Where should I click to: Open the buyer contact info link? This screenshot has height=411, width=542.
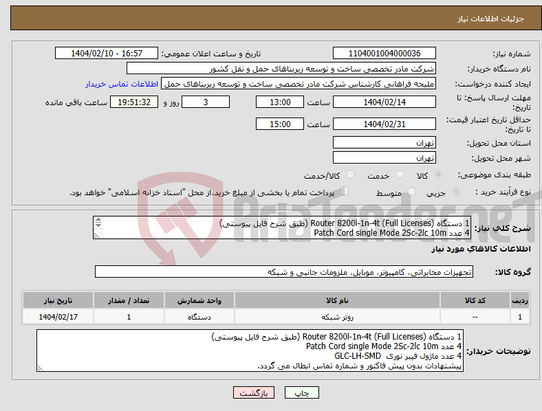122,84
